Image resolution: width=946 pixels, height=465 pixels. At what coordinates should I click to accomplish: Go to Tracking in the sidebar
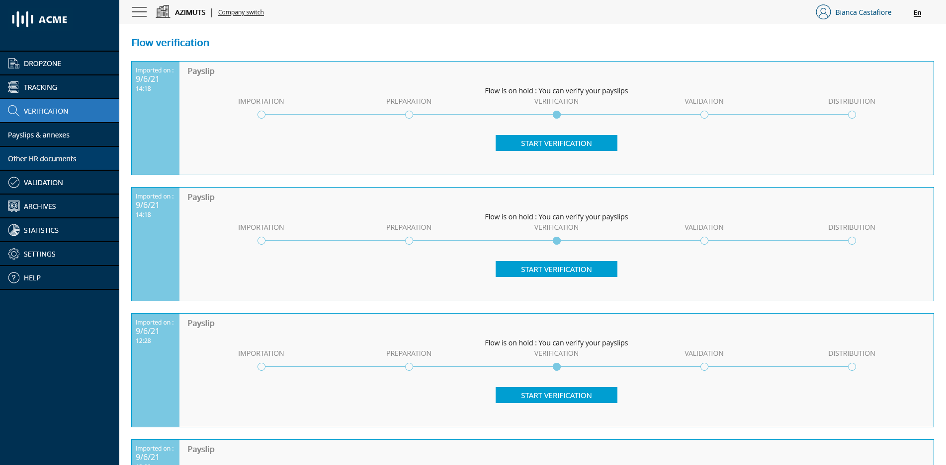click(40, 87)
